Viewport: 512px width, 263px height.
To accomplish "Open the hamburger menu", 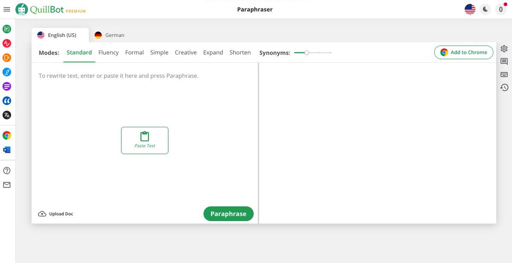I will (x=7, y=9).
